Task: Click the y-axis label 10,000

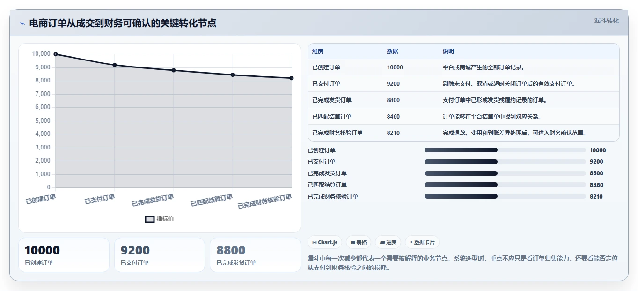Action: [x=41, y=54]
